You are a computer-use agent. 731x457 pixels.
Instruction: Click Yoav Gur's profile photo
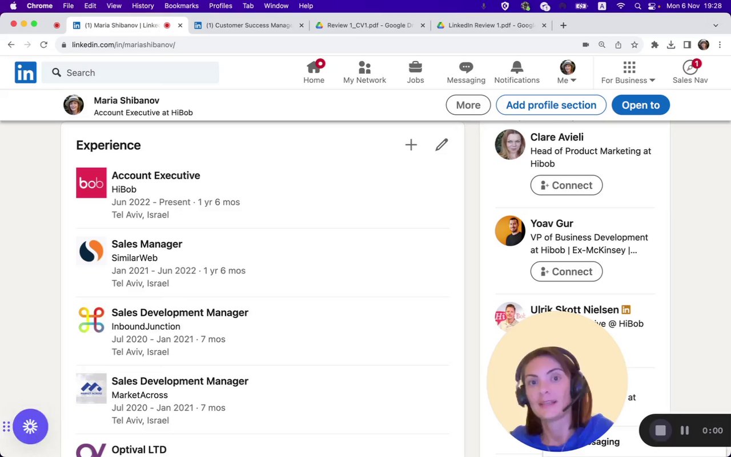(x=510, y=231)
